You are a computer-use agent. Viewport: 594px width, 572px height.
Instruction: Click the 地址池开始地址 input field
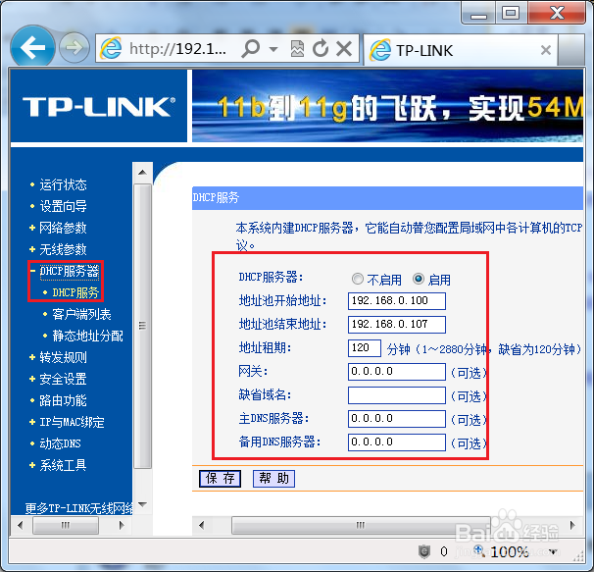point(397,301)
